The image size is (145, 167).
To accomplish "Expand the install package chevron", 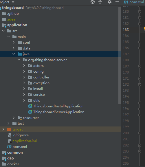I will (24, 89).
